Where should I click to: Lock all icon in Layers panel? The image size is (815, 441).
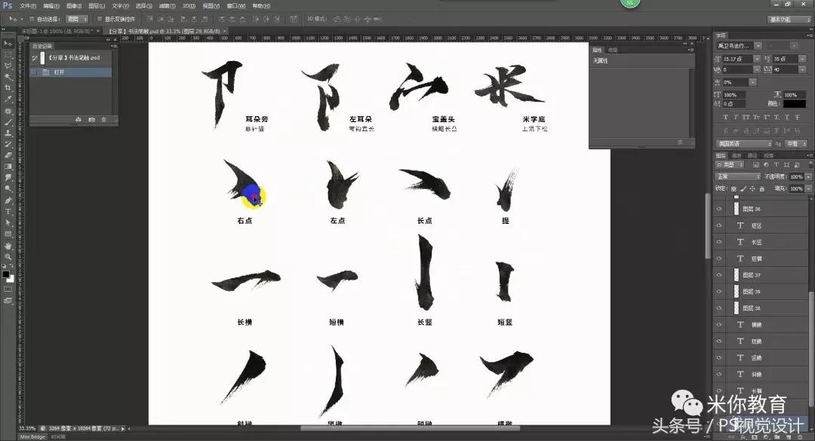click(762, 189)
